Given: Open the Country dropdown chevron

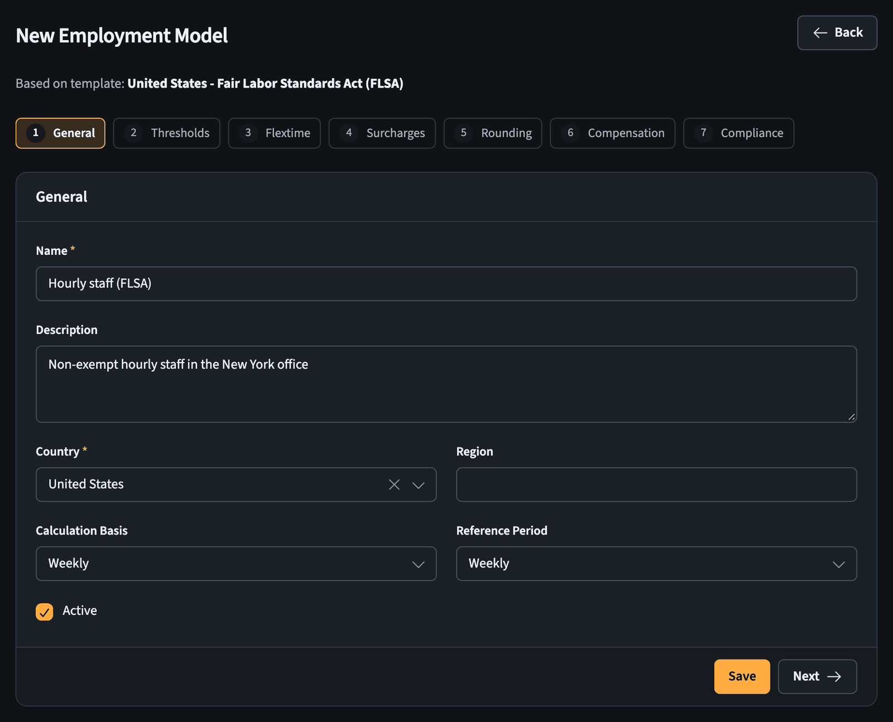Looking at the screenshot, I should (418, 484).
